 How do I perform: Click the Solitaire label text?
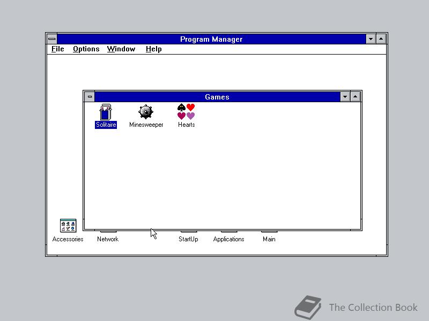click(x=106, y=125)
